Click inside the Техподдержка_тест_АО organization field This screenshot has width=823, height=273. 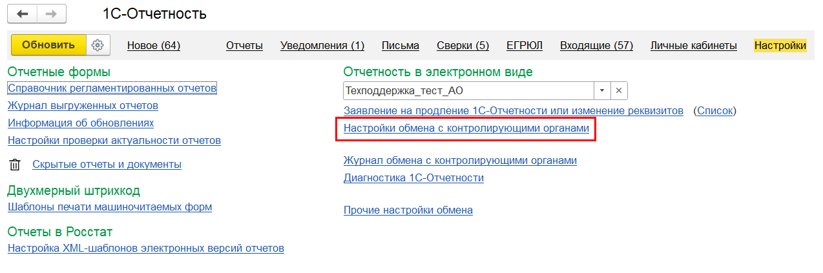coord(468,90)
